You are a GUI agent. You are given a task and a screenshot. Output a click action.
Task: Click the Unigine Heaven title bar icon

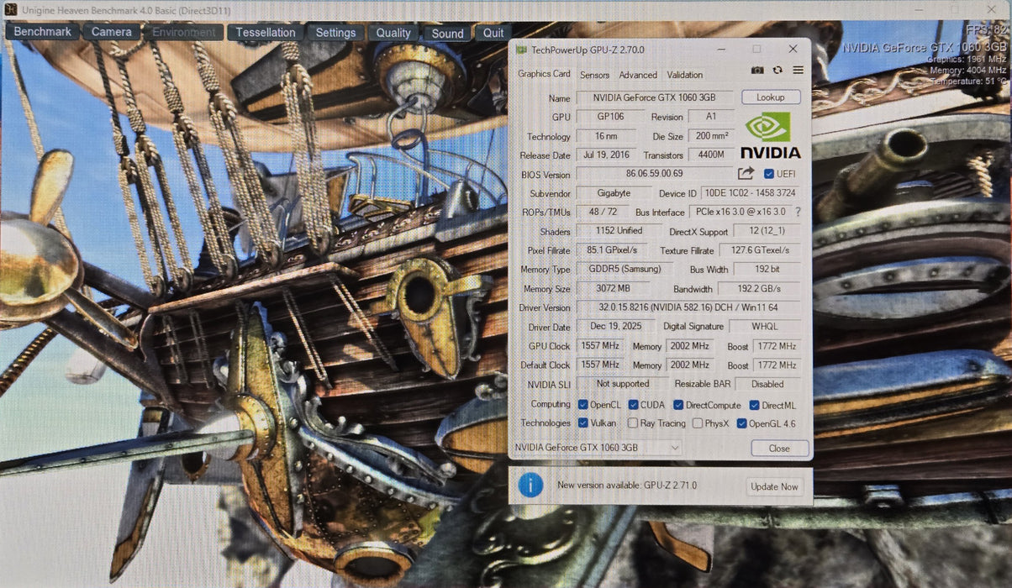tap(9, 9)
